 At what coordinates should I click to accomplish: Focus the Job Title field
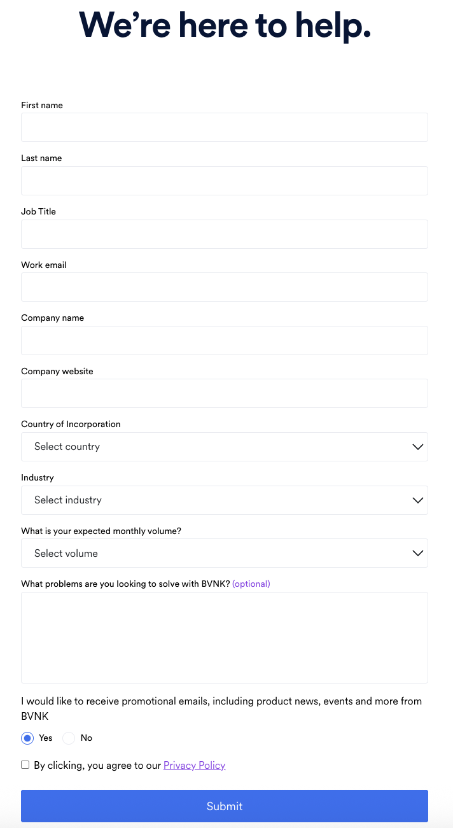tap(224, 234)
